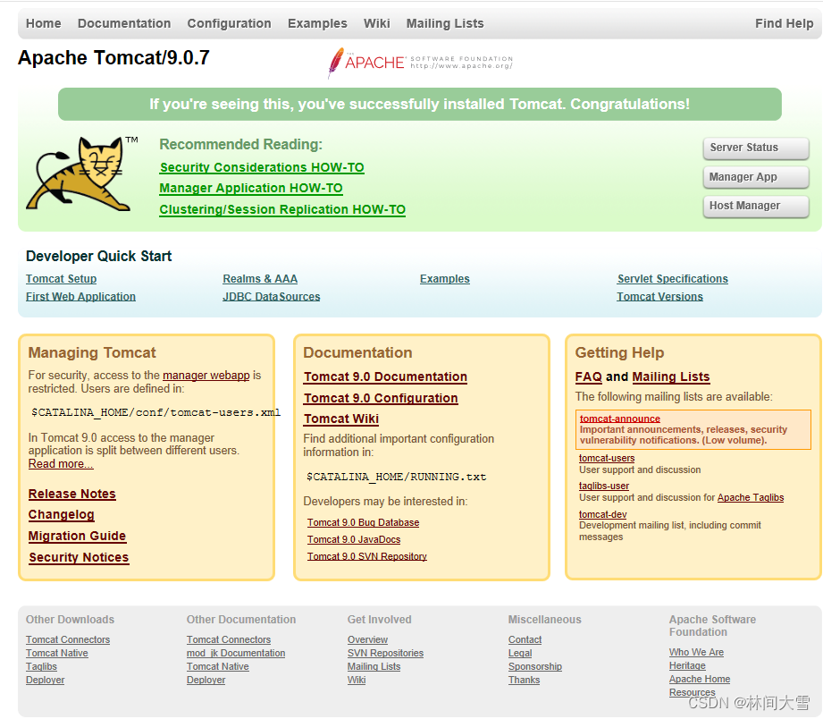Follow the manager webapp link
Image resolution: width=823 pixels, height=719 pixels.
tap(206, 376)
